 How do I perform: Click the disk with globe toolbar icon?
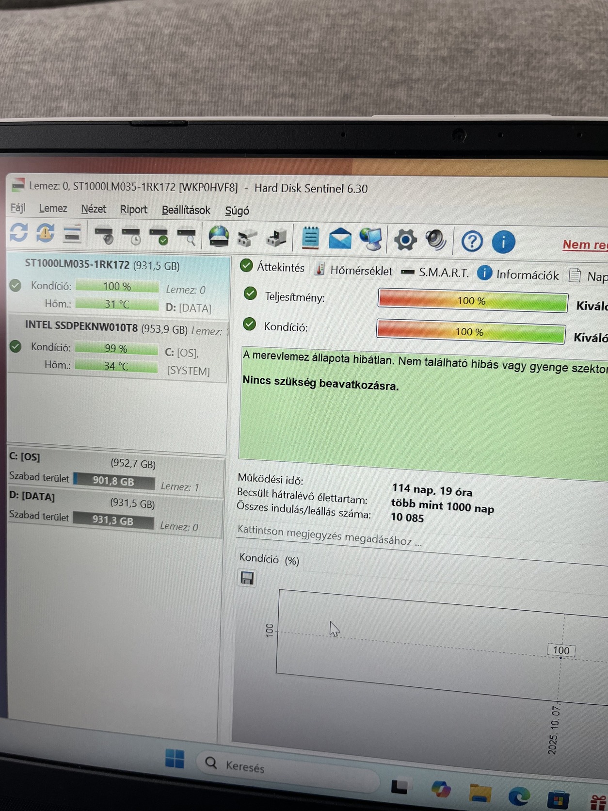pyautogui.click(x=219, y=237)
